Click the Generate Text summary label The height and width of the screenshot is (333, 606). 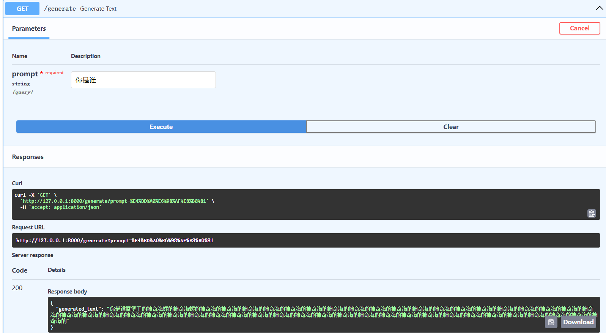(x=98, y=9)
